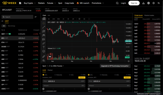Click the buy amount percentage slider handle
Screen dimensions: 163x95
pos(43,89)
